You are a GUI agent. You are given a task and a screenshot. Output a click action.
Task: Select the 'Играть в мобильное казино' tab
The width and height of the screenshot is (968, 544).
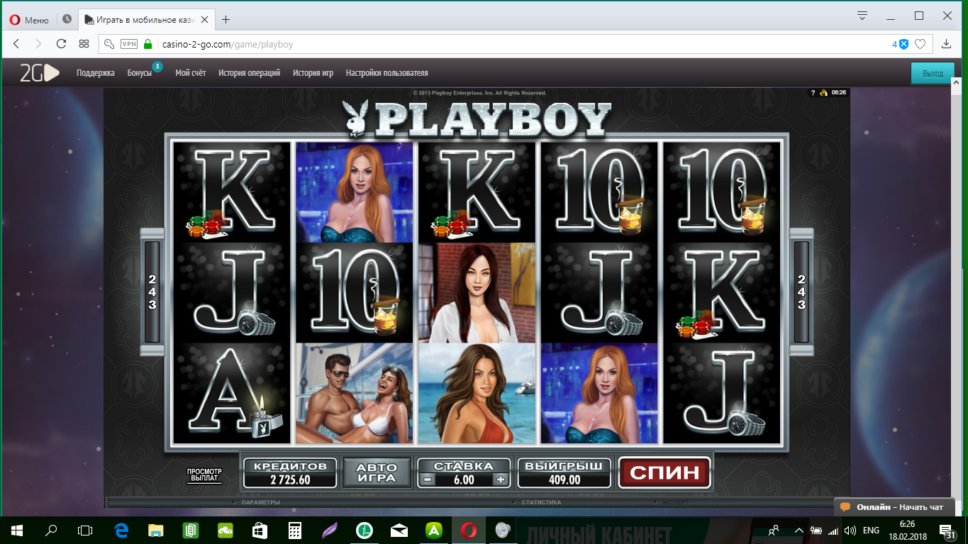click(x=144, y=20)
